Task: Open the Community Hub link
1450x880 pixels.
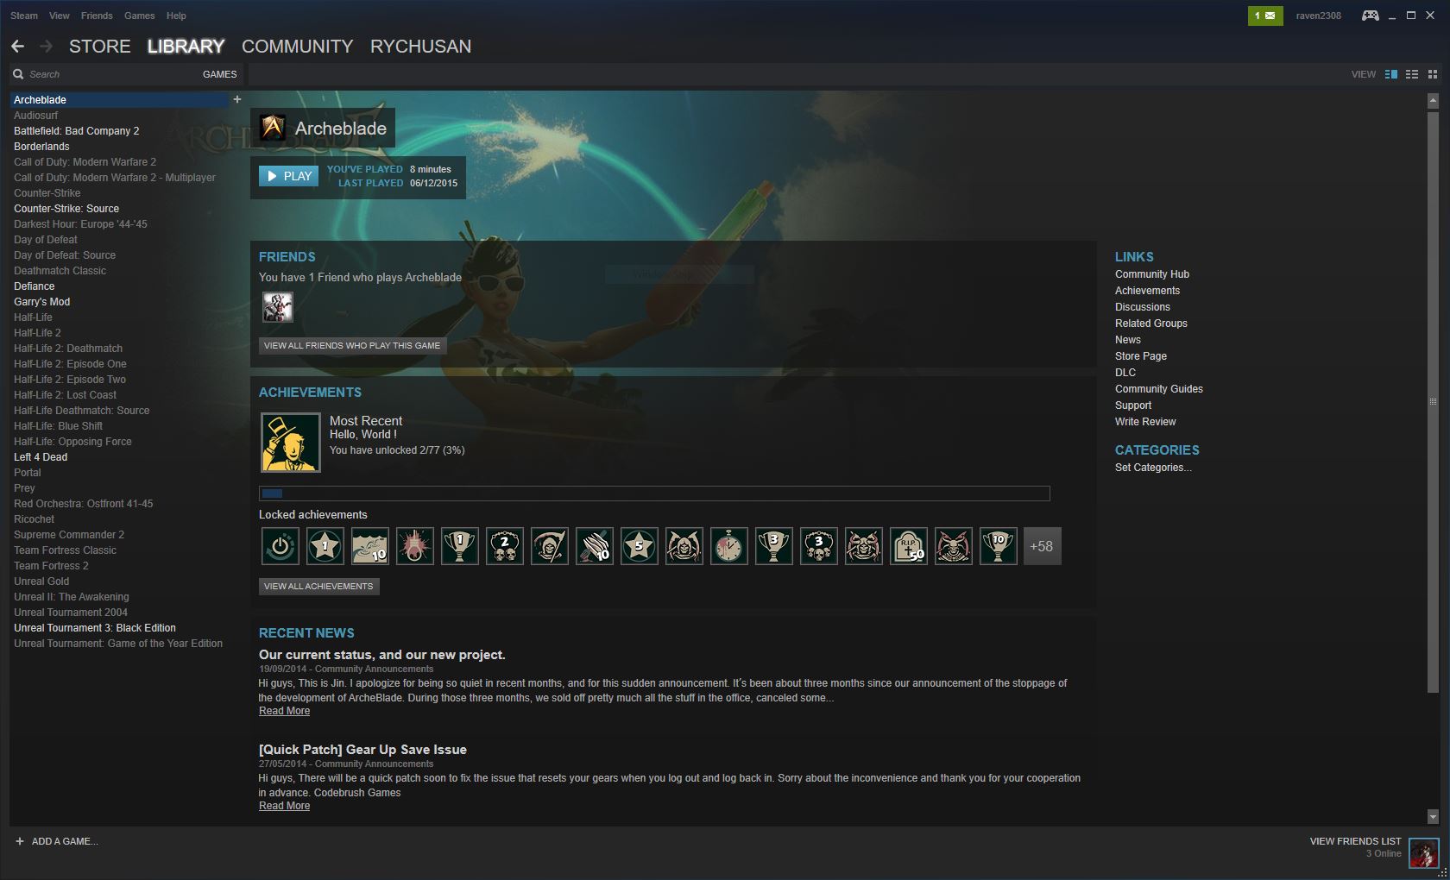Action: coord(1152,274)
